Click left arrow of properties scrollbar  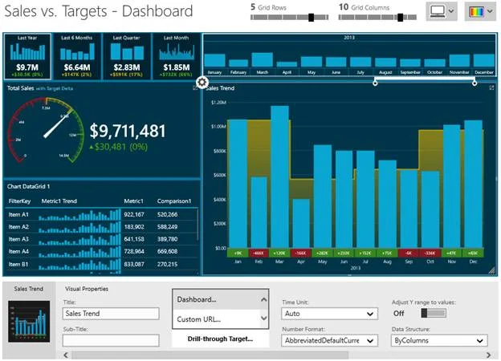point(66,355)
